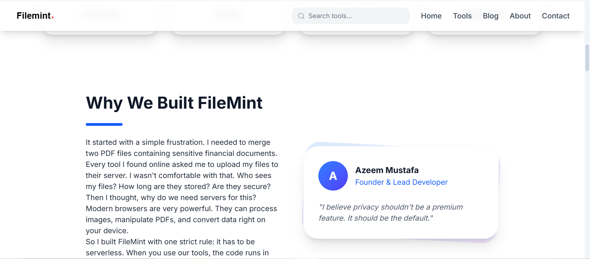Click the Founder & Lead Developer link
Viewport: 590px width, 259px height.
401,182
